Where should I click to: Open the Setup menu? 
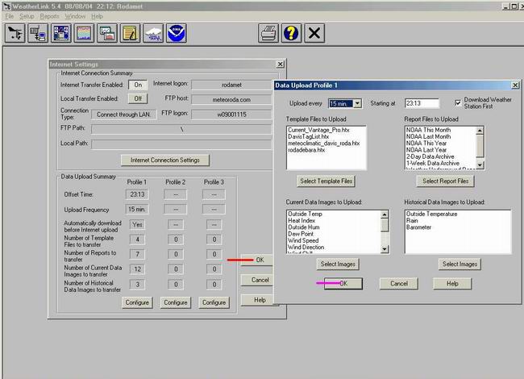click(x=27, y=16)
